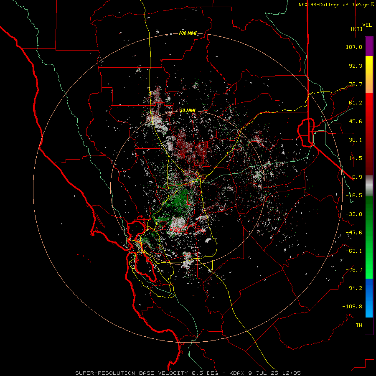The height and width of the screenshot is (376, 376).
Task: Click the 92.3 legend value
Action: [x=356, y=66]
